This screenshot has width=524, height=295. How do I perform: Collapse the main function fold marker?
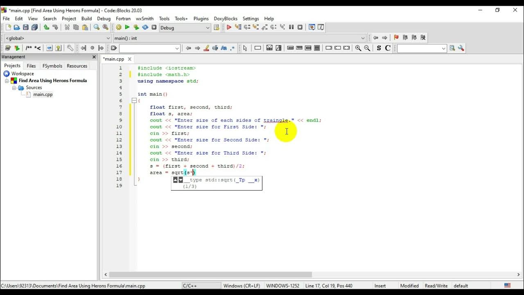click(134, 101)
